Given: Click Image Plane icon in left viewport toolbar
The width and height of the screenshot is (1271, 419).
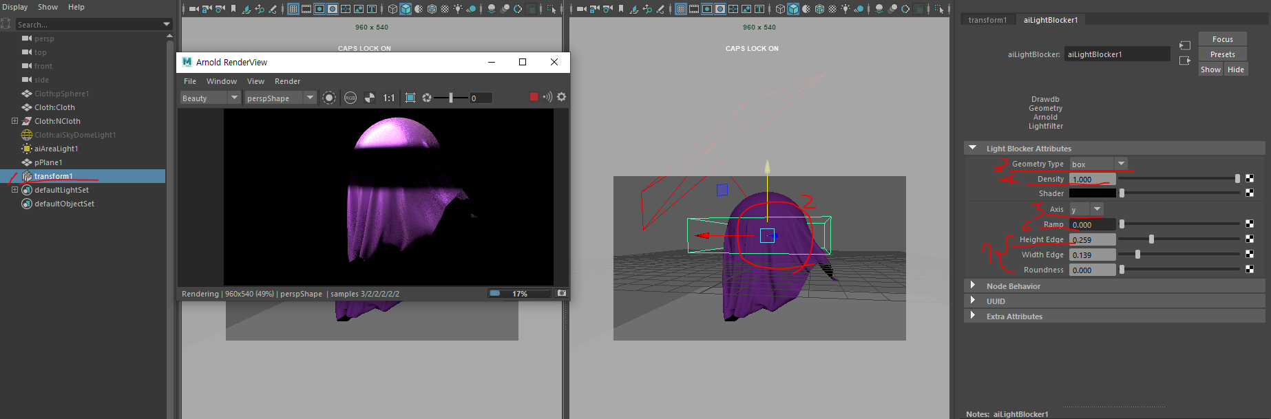Looking at the screenshot, I should (x=246, y=9).
